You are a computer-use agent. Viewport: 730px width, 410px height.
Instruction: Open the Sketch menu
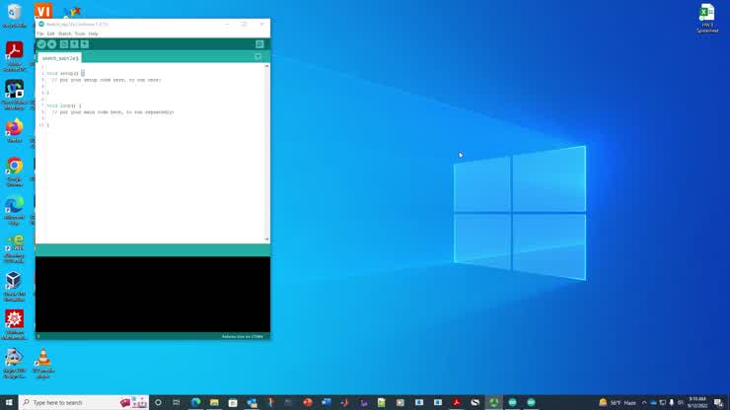tap(64, 34)
